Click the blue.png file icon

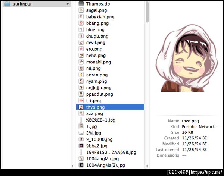pos(81,29)
